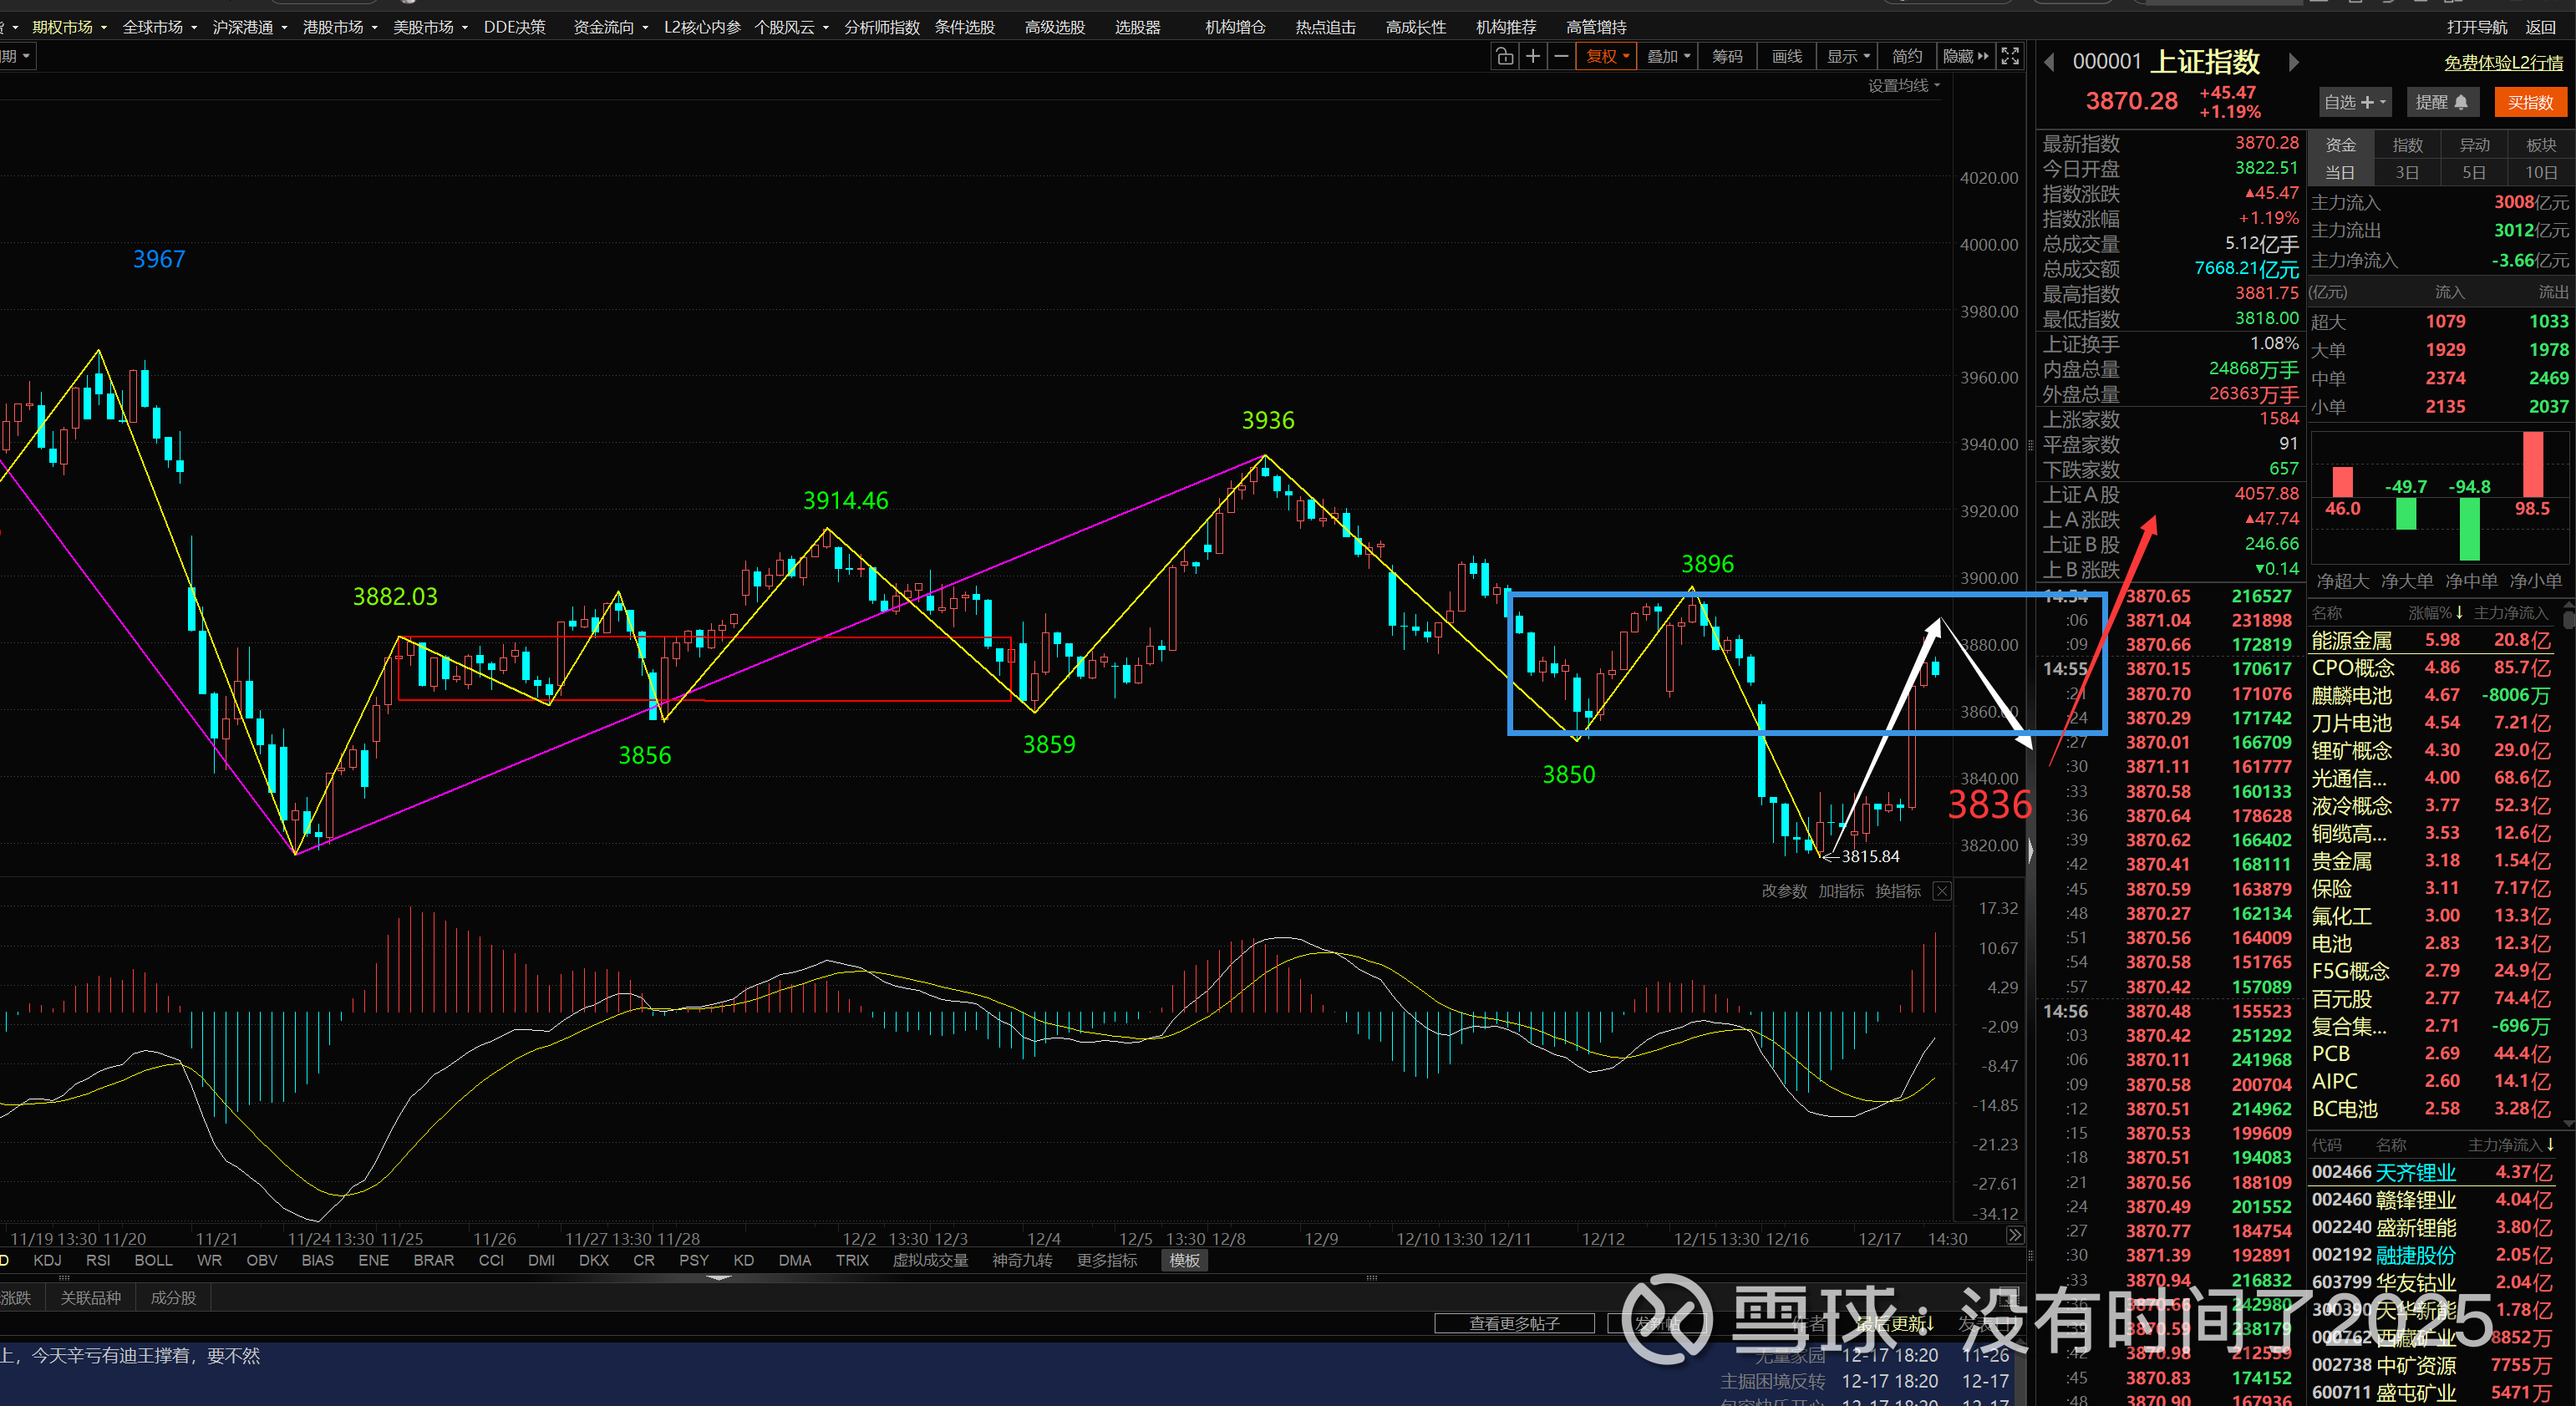Click the chart lock icon
The height and width of the screenshot is (1406, 2576).
1504,57
